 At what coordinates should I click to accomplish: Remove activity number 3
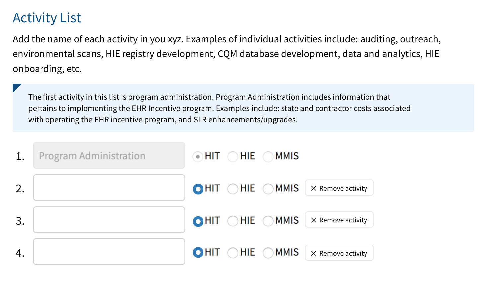(339, 220)
